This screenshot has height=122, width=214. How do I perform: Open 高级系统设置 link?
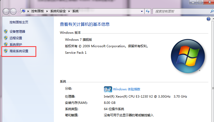19,51
